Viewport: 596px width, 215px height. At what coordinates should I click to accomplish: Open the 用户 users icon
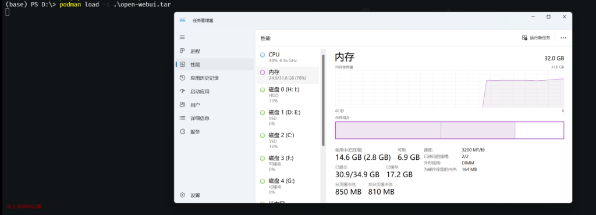tap(182, 105)
